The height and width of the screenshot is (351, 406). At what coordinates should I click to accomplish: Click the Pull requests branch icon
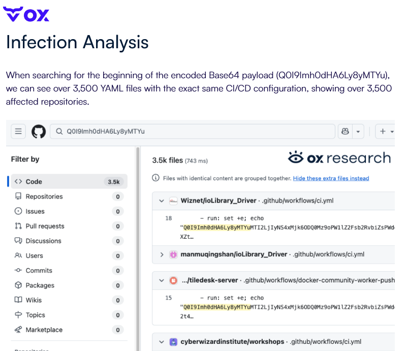tap(18, 226)
